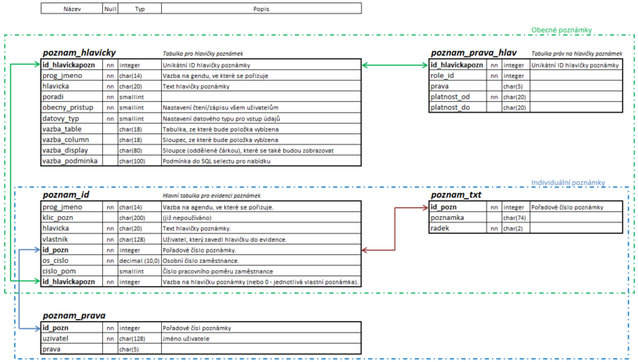This screenshot has width=638, height=362.
Task: Click the 'Jméno uživatele' description
Action: click(186, 339)
